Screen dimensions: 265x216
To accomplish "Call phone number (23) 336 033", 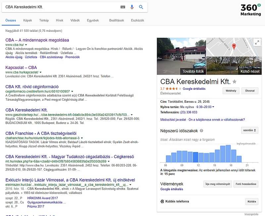I will [x=188, y=112].
